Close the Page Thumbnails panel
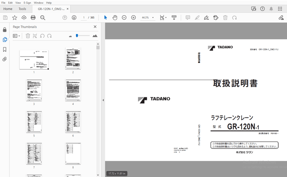This screenshot has height=177, width=287. tap(95, 27)
